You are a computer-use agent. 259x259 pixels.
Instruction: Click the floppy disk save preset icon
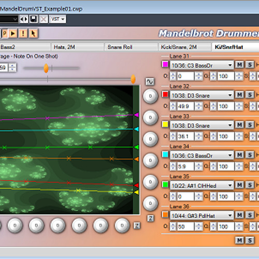point(34,19)
